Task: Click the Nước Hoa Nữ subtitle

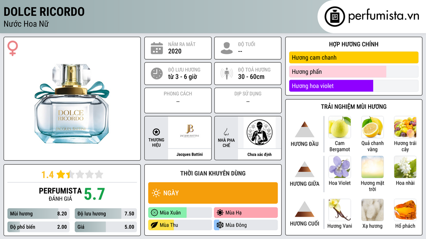Action: click(x=26, y=24)
